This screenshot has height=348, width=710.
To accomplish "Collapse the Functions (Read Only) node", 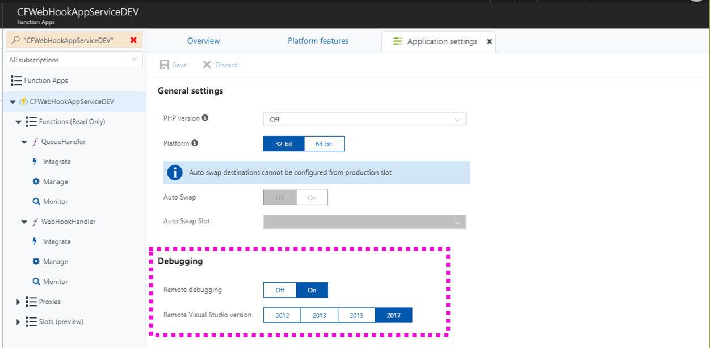I will (19, 122).
